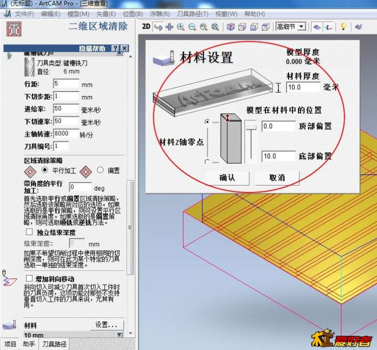Click the panel scroll up arrow

tap(131, 57)
